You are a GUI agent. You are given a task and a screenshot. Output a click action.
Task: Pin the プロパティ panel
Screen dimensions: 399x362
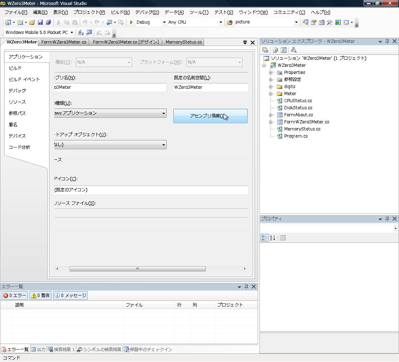click(x=387, y=219)
